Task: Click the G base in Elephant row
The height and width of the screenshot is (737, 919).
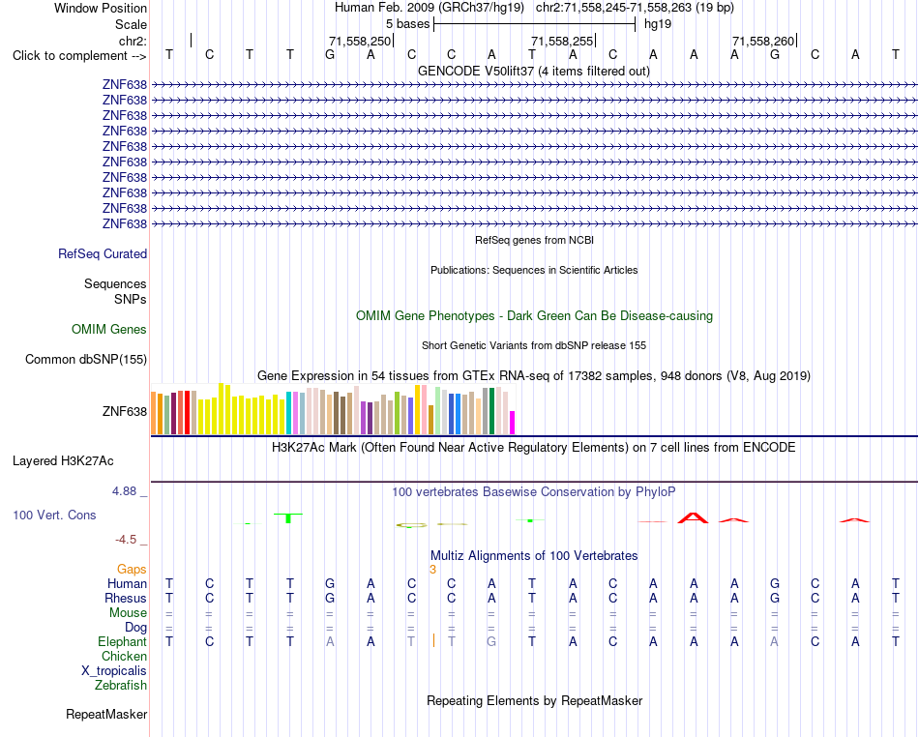Action: (491, 641)
